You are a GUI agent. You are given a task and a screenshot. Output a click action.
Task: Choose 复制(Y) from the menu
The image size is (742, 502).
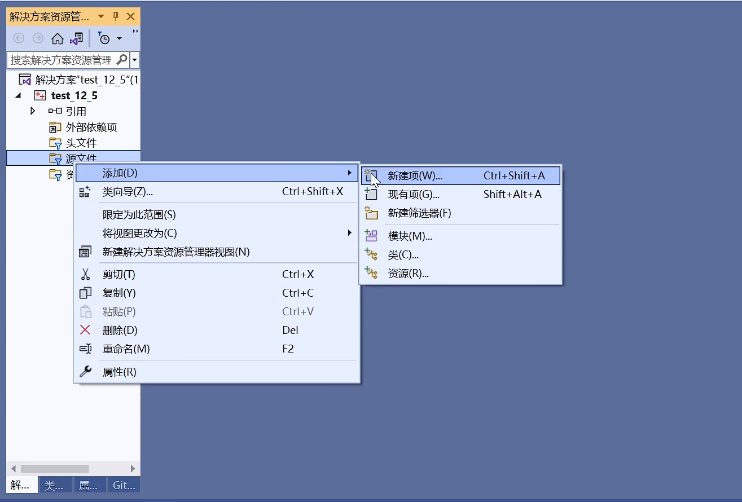click(217, 293)
